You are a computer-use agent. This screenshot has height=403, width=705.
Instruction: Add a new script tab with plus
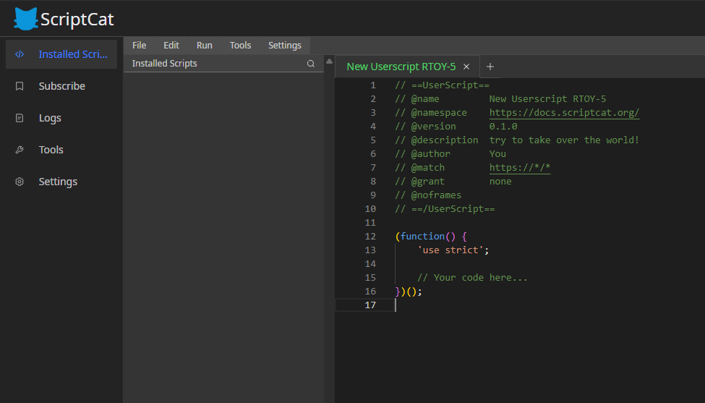(490, 67)
